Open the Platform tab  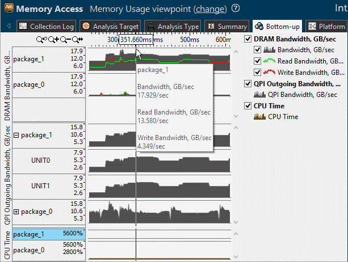pos(326,26)
